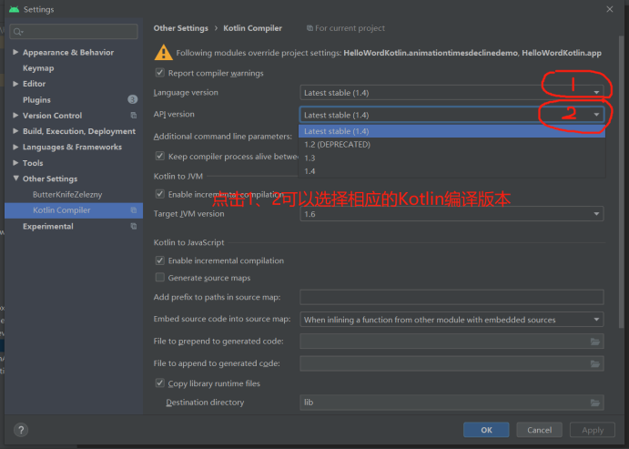
Task: Toggle Kotlin to JavaScript incremental compilation checkbox
Action: tap(159, 260)
